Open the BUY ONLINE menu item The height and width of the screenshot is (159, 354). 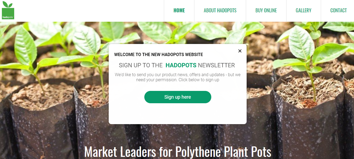(x=266, y=10)
